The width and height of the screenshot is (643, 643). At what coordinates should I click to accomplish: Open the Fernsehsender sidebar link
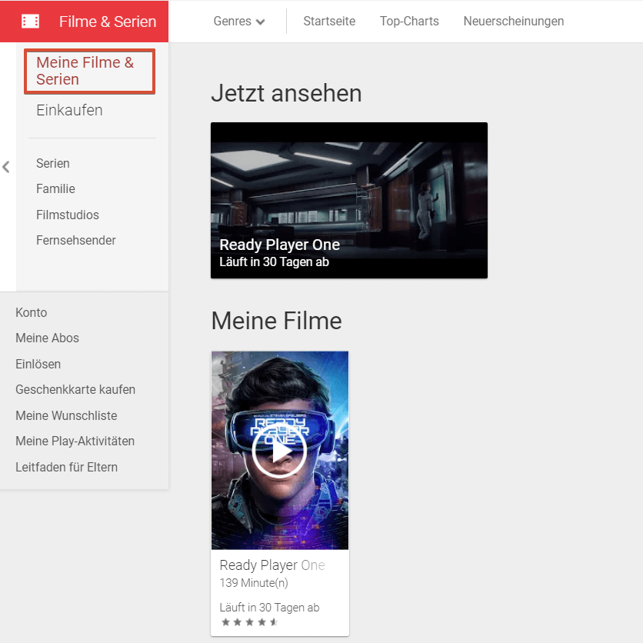[x=76, y=240]
